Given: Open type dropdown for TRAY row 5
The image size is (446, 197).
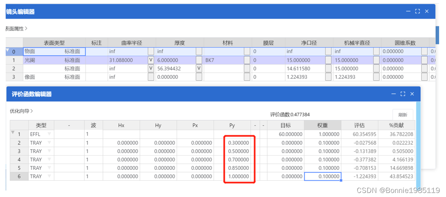Looking at the screenshot, I should (x=49, y=168).
